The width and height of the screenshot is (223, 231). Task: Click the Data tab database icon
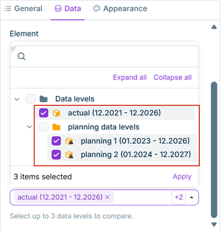58,9
